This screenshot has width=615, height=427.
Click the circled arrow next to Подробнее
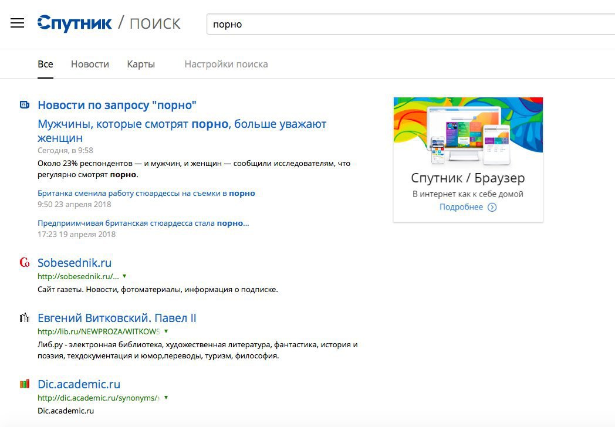pyautogui.click(x=492, y=208)
